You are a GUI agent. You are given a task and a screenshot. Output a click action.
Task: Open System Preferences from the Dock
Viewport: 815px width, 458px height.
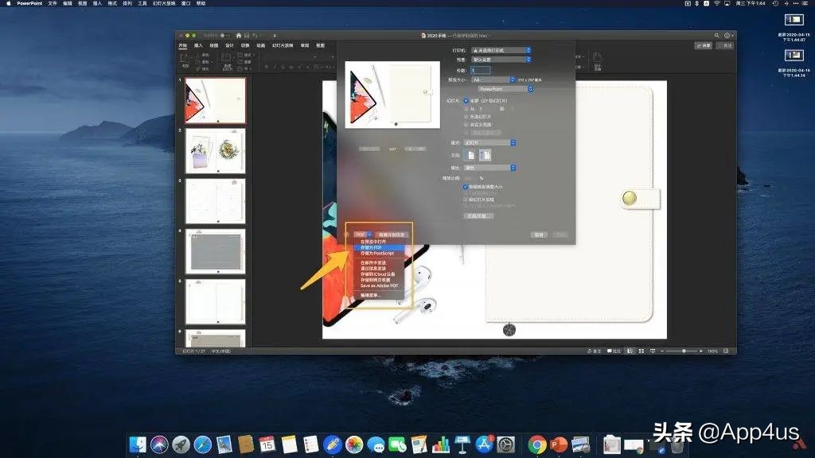tap(506, 444)
